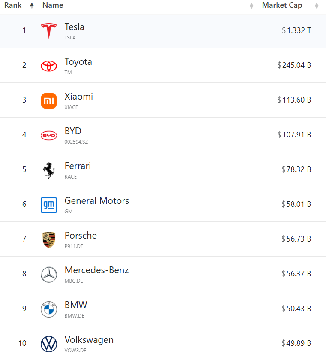Click the BMW roundel logo
The height and width of the screenshot is (357, 326).
coord(49,309)
